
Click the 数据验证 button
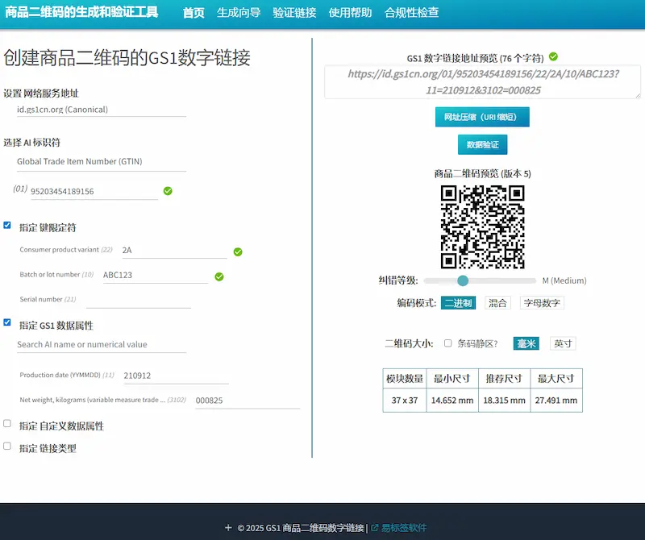tap(482, 144)
